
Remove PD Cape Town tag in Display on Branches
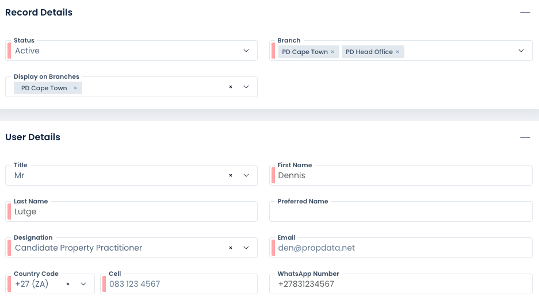tap(75, 88)
